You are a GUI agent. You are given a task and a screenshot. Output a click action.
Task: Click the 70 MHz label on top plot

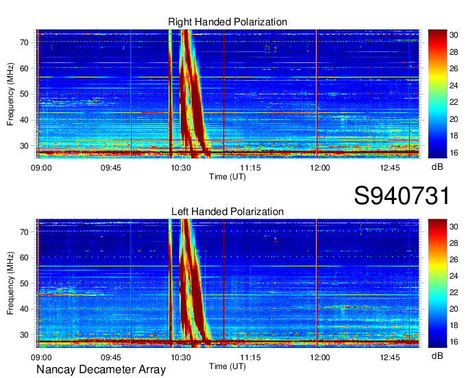click(x=25, y=42)
